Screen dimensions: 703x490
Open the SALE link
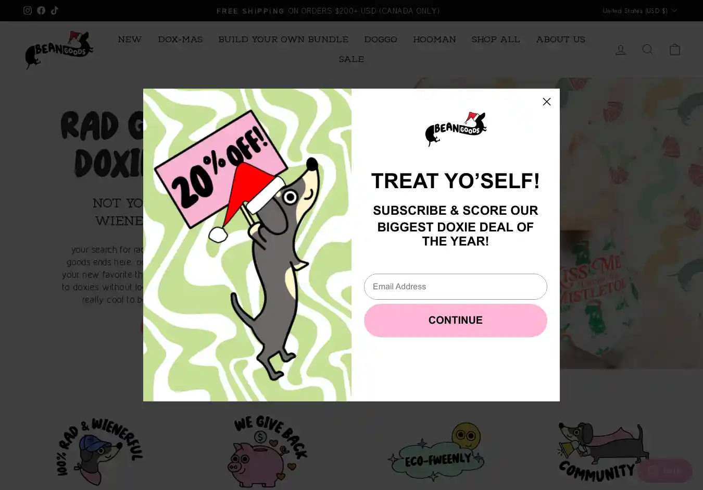pyautogui.click(x=351, y=59)
